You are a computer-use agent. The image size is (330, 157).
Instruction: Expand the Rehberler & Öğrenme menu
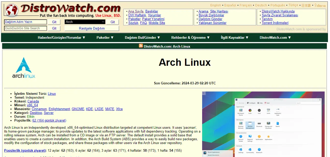[x=191, y=37]
